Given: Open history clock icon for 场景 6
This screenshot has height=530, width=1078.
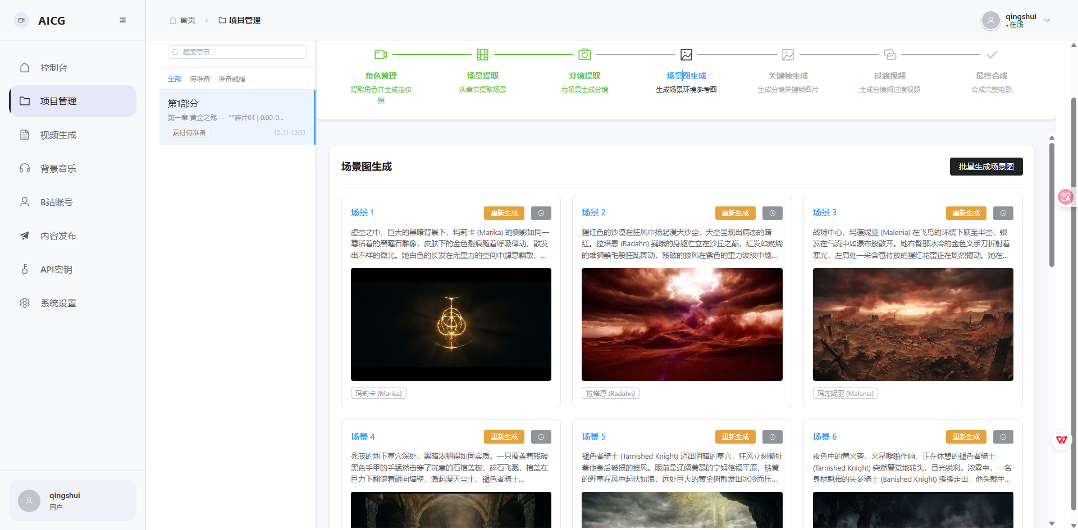Looking at the screenshot, I should [x=1003, y=437].
